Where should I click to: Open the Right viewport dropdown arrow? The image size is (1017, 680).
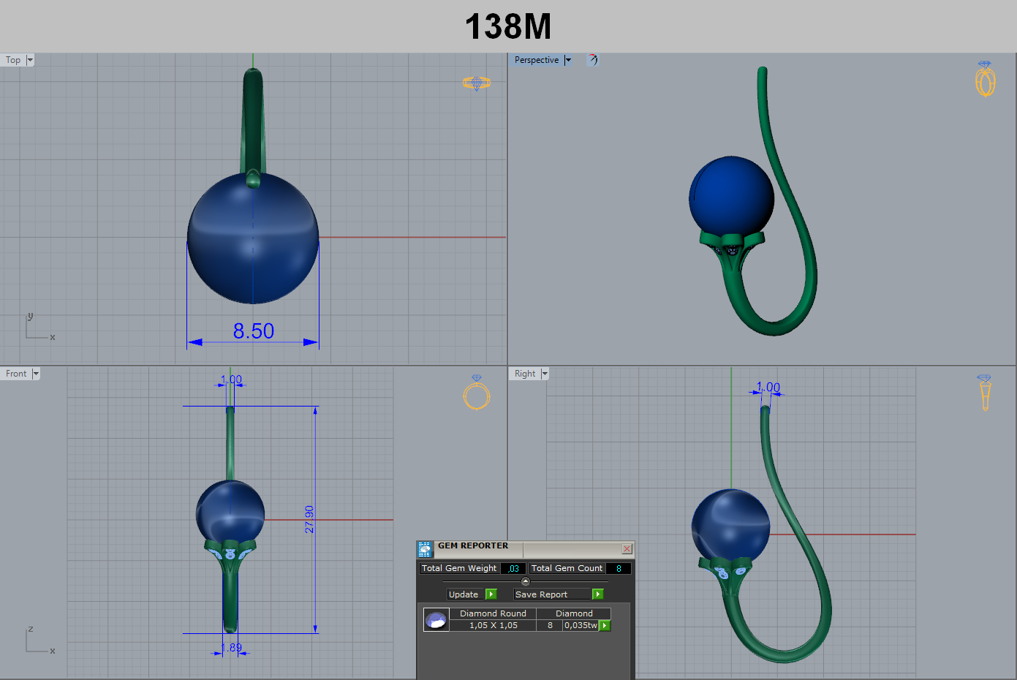coord(544,374)
